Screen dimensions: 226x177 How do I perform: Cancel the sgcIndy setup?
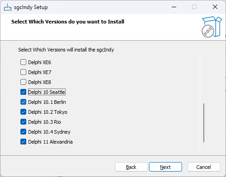click(204, 167)
